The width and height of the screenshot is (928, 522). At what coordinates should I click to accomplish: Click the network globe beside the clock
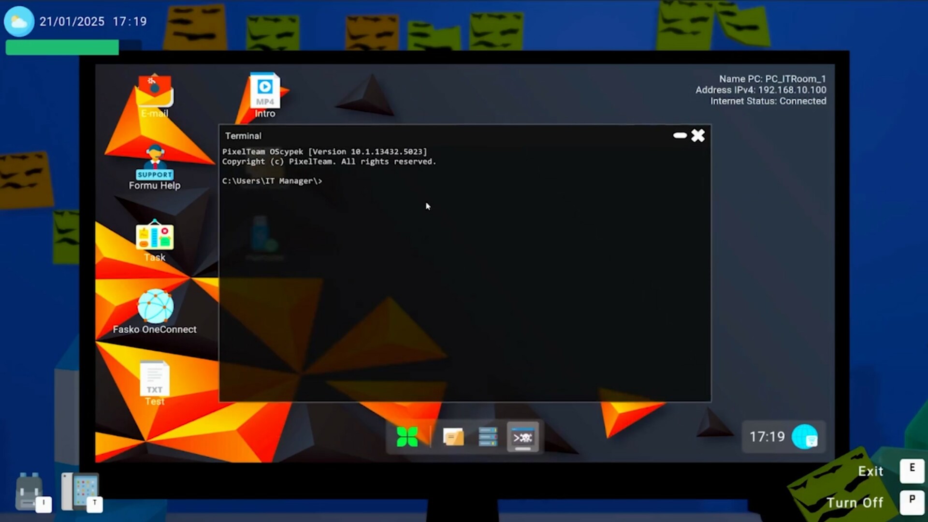(x=804, y=436)
